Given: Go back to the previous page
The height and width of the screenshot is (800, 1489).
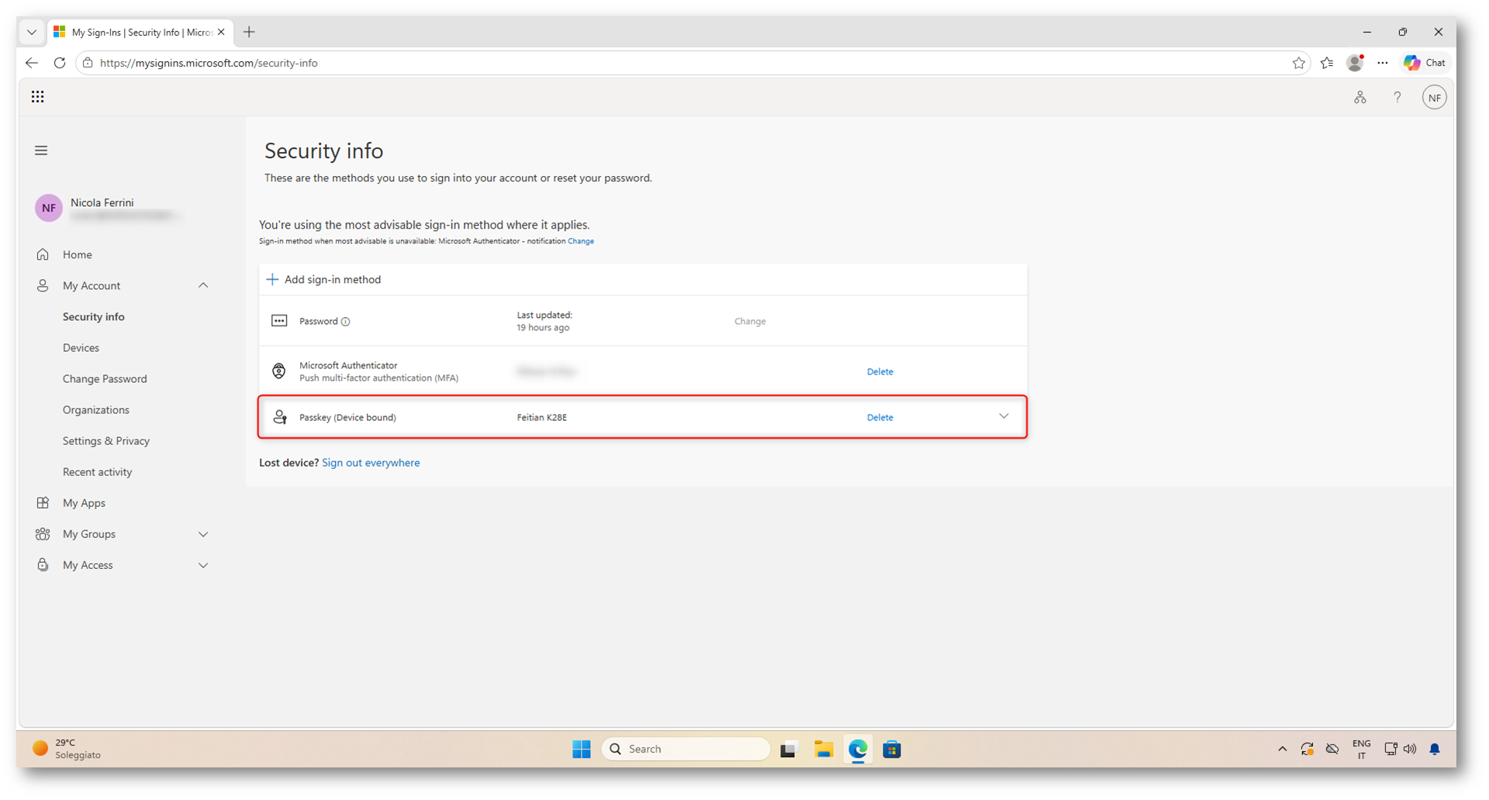Looking at the screenshot, I should pyautogui.click(x=32, y=63).
